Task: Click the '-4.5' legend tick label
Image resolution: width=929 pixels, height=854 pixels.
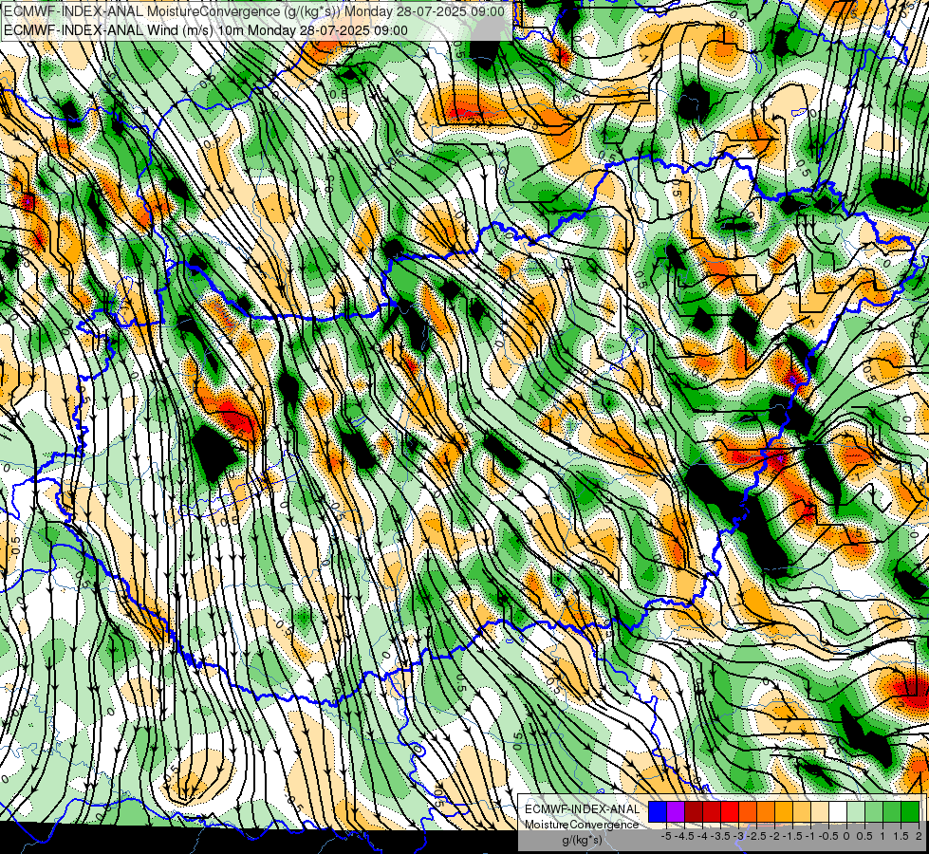Action: [684, 836]
